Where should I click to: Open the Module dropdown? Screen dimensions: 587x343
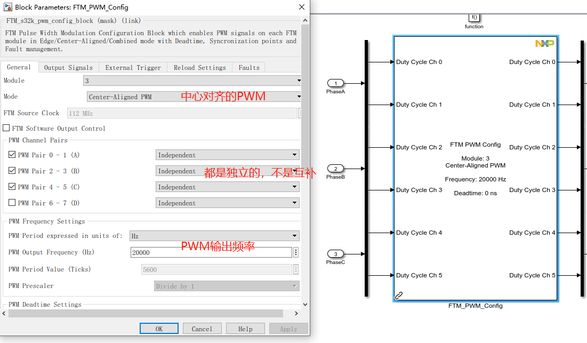(x=300, y=80)
